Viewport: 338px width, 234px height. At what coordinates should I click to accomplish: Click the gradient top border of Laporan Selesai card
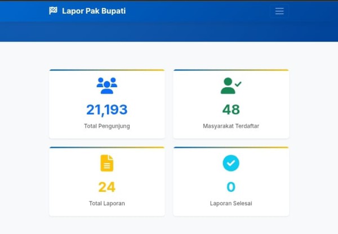(x=231, y=147)
